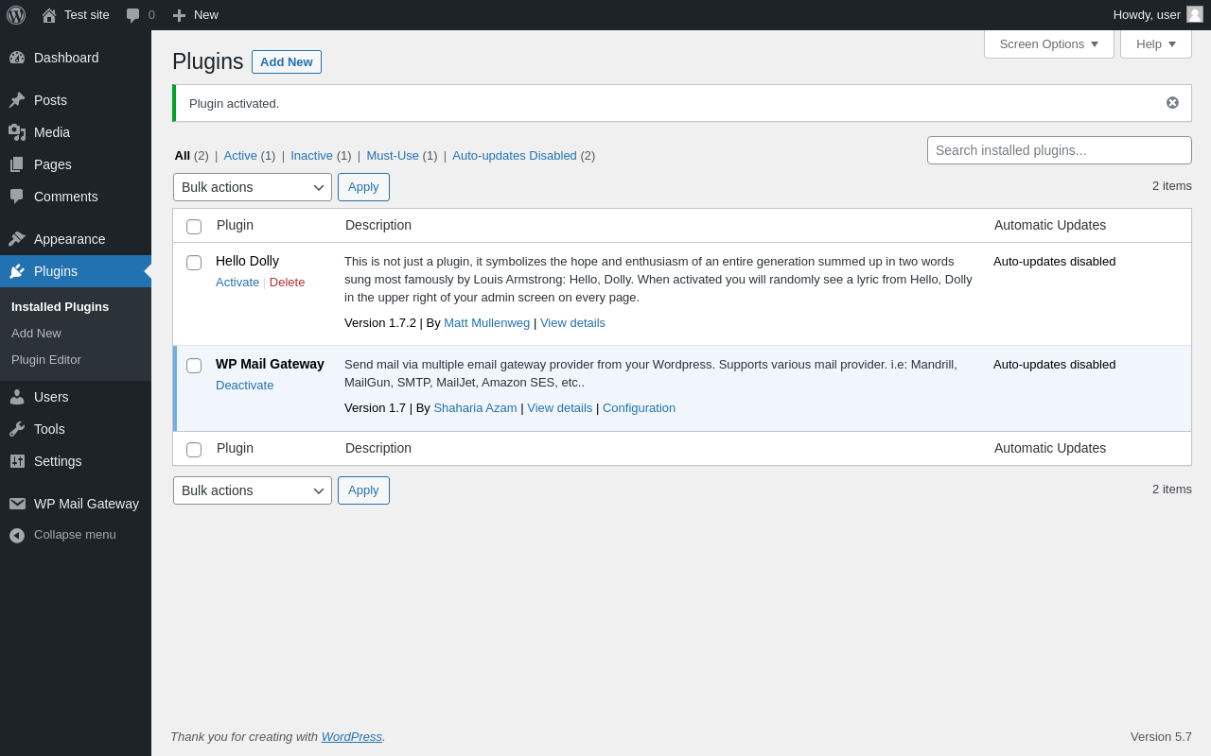The width and height of the screenshot is (1211, 756).
Task: Click the Appearance paintbrush icon
Action: (17, 239)
